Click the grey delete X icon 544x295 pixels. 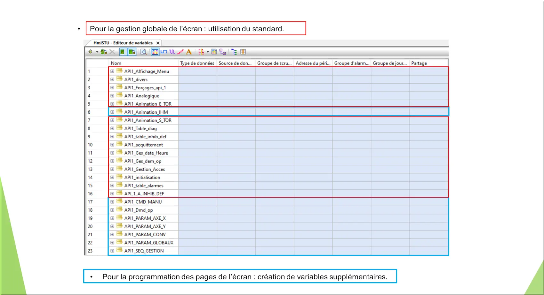tap(112, 52)
